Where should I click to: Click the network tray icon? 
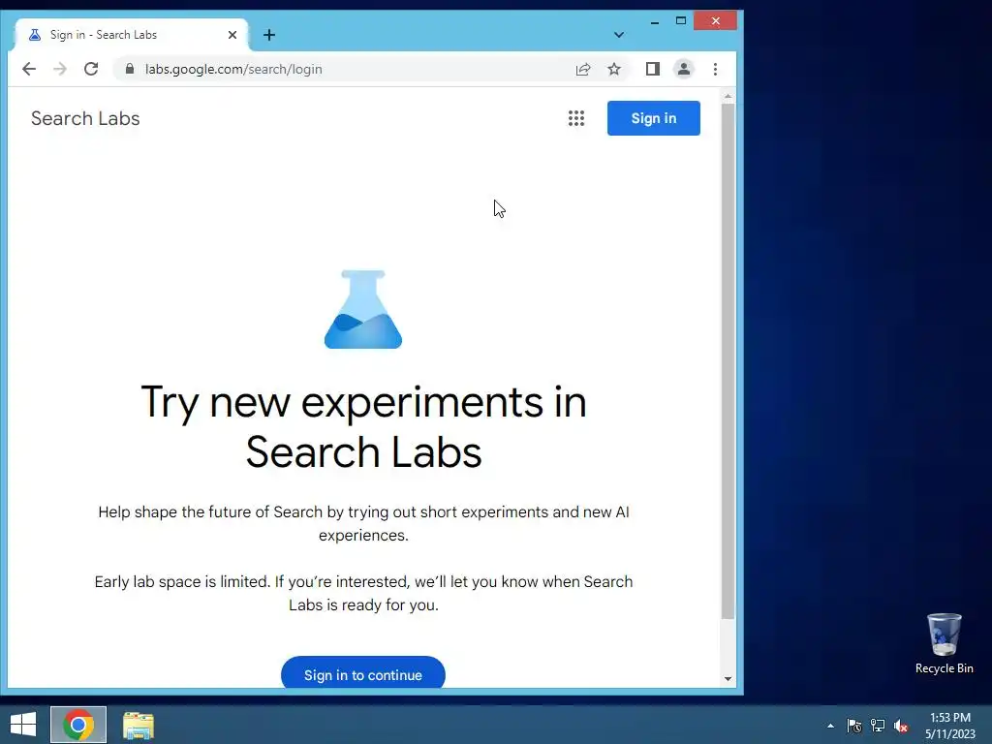tap(878, 726)
